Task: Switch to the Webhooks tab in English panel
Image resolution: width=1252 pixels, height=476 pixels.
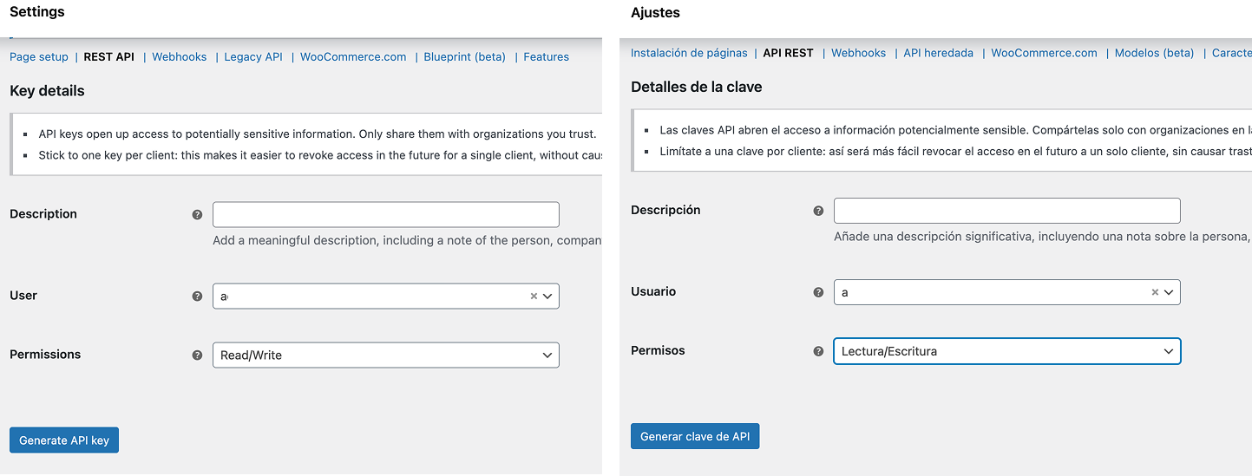Action: (x=180, y=57)
